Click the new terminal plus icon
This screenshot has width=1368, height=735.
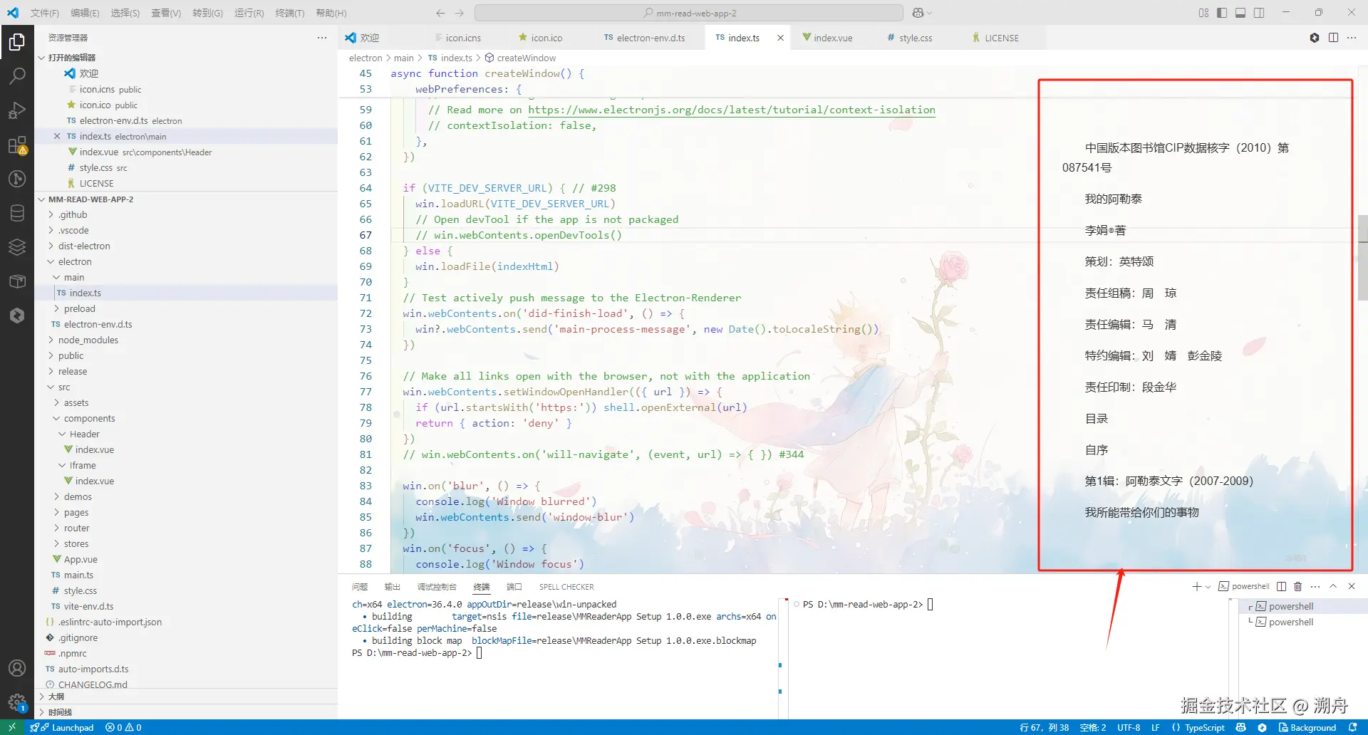pos(1196,587)
